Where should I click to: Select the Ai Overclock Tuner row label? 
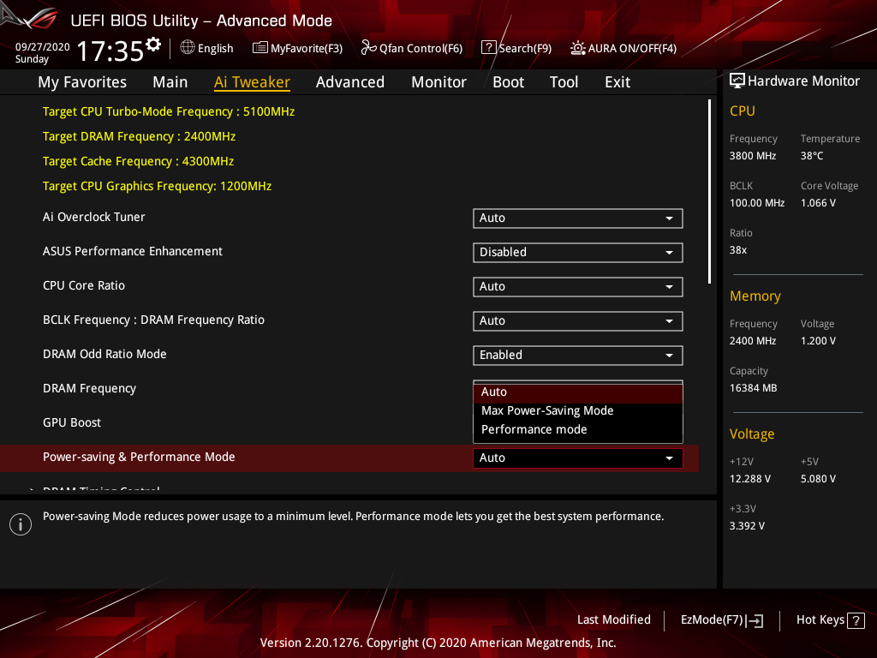94,217
